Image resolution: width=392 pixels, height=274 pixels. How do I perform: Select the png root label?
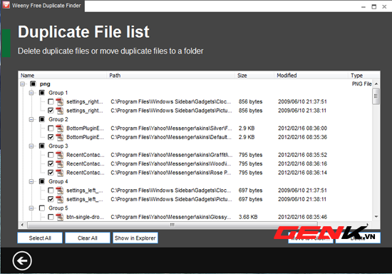click(45, 83)
